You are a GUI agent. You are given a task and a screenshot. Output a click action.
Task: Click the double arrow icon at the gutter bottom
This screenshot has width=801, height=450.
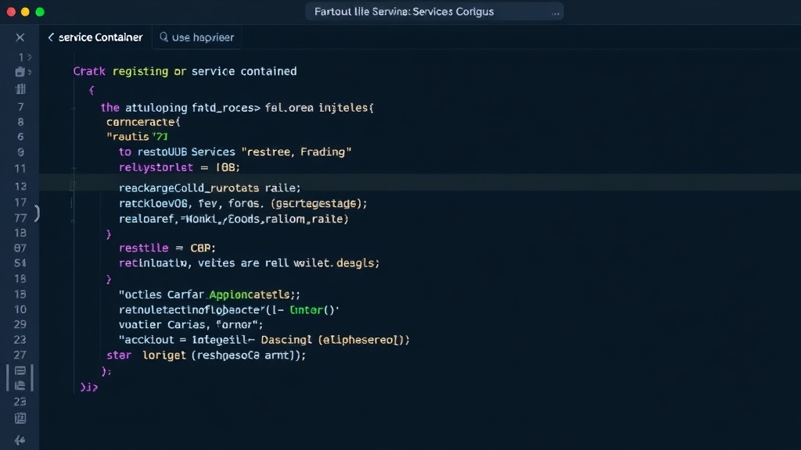tap(20, 441)
